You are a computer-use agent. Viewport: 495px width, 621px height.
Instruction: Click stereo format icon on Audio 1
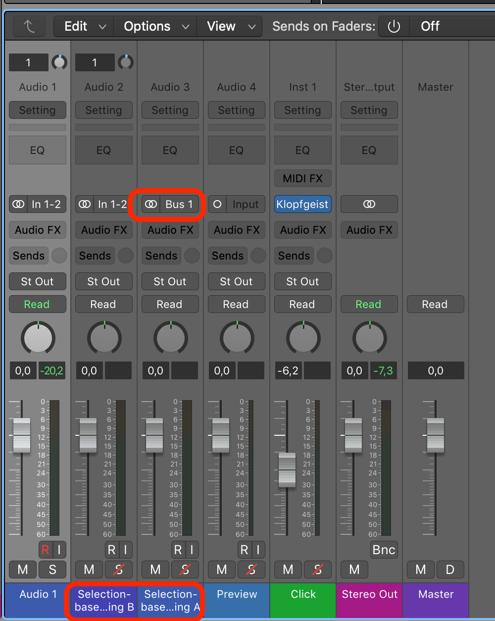tap(18, 204)
